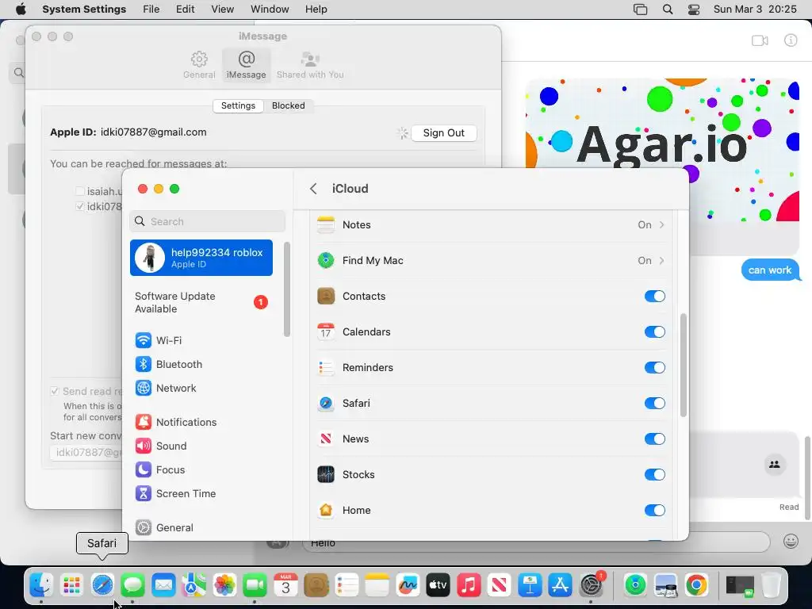812x609 pixels.
Task: Open the File menu
Action: pos(151,10)
